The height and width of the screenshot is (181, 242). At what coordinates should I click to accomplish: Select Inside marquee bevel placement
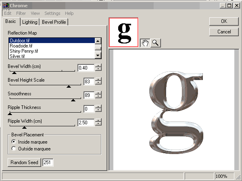(14, 142)
